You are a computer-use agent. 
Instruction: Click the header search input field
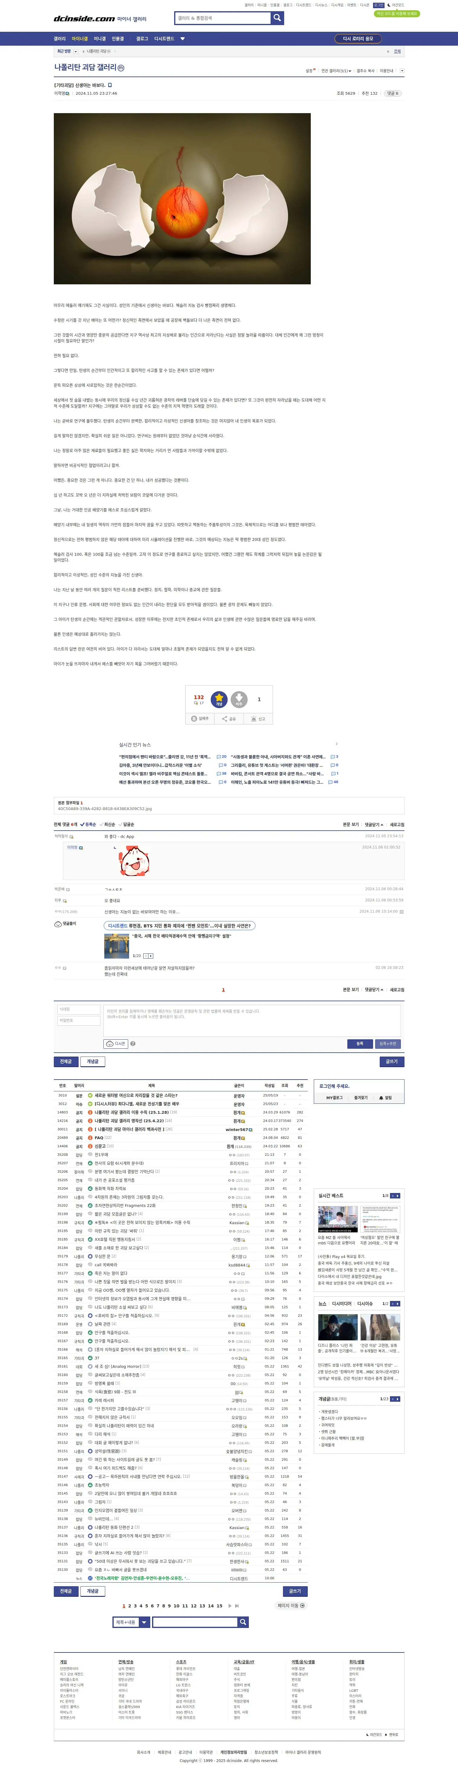(x=222, y=18)
